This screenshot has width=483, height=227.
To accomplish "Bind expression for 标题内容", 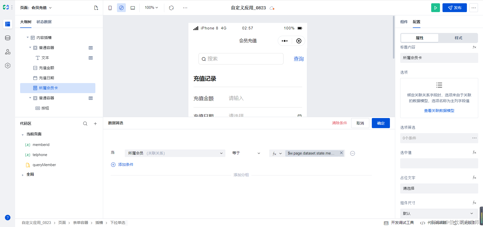I will (x=474, y=47).
